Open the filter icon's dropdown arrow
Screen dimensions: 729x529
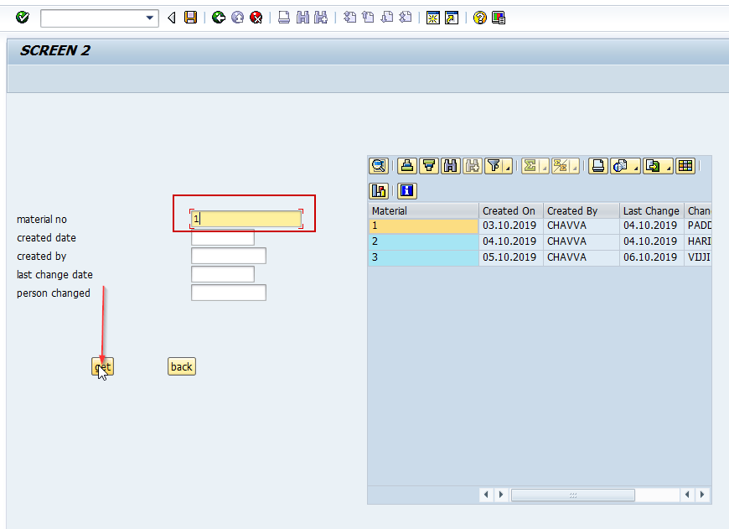pyautogui.click(x=504, y=168)
